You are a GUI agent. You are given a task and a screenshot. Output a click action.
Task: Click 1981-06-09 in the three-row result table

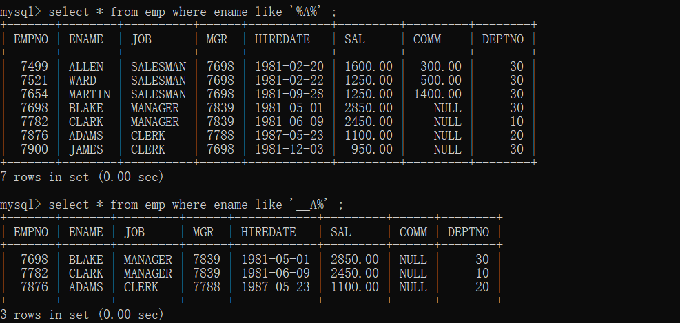[276, 273]
